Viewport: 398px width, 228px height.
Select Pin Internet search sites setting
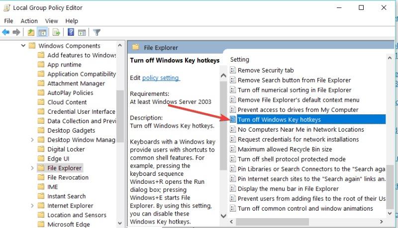click(x=311, y=179)
